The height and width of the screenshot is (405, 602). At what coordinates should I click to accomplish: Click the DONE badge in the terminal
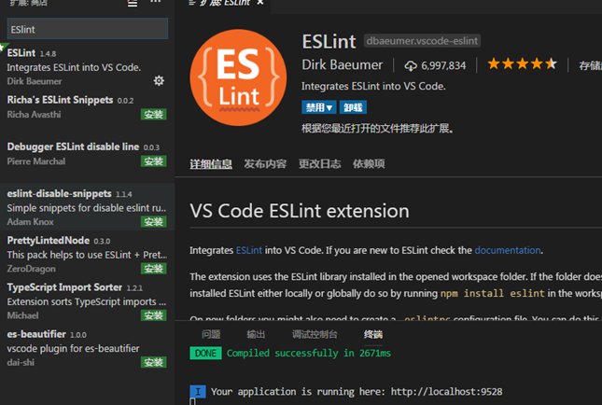(205, 353)
